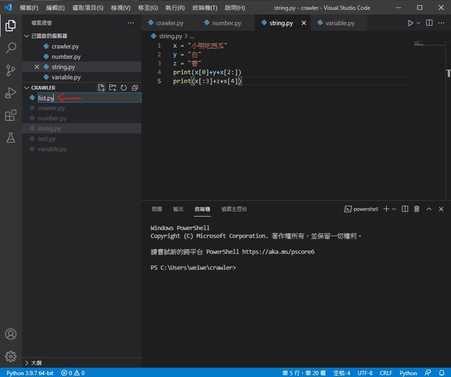Collapse all folders in explorer

[135, 88]
